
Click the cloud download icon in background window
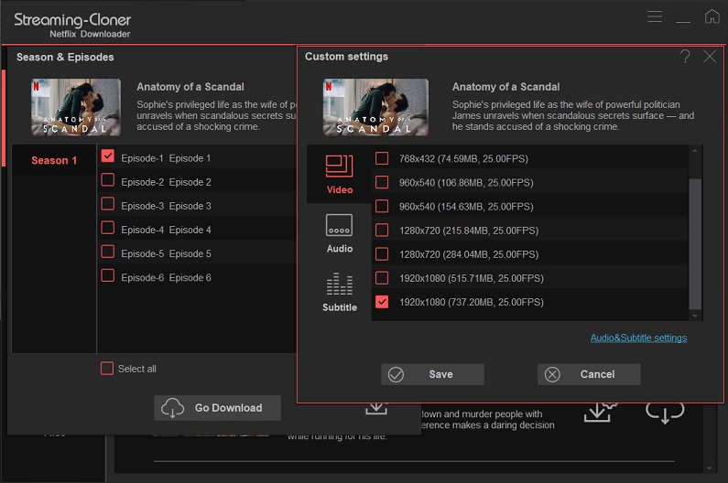665,413
